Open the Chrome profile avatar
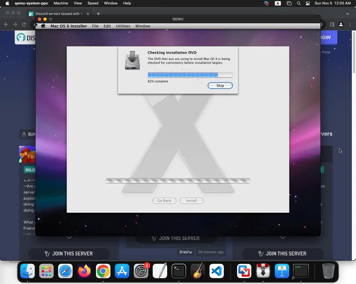The height and width of the screenshot is (284, 356). (x=341, y=24)
